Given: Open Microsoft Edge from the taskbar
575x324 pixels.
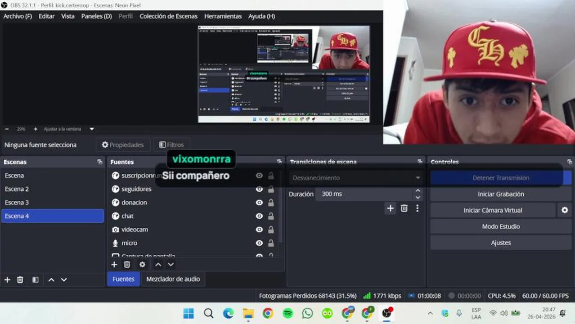Looking at the screenshot, I should [228, 313].
